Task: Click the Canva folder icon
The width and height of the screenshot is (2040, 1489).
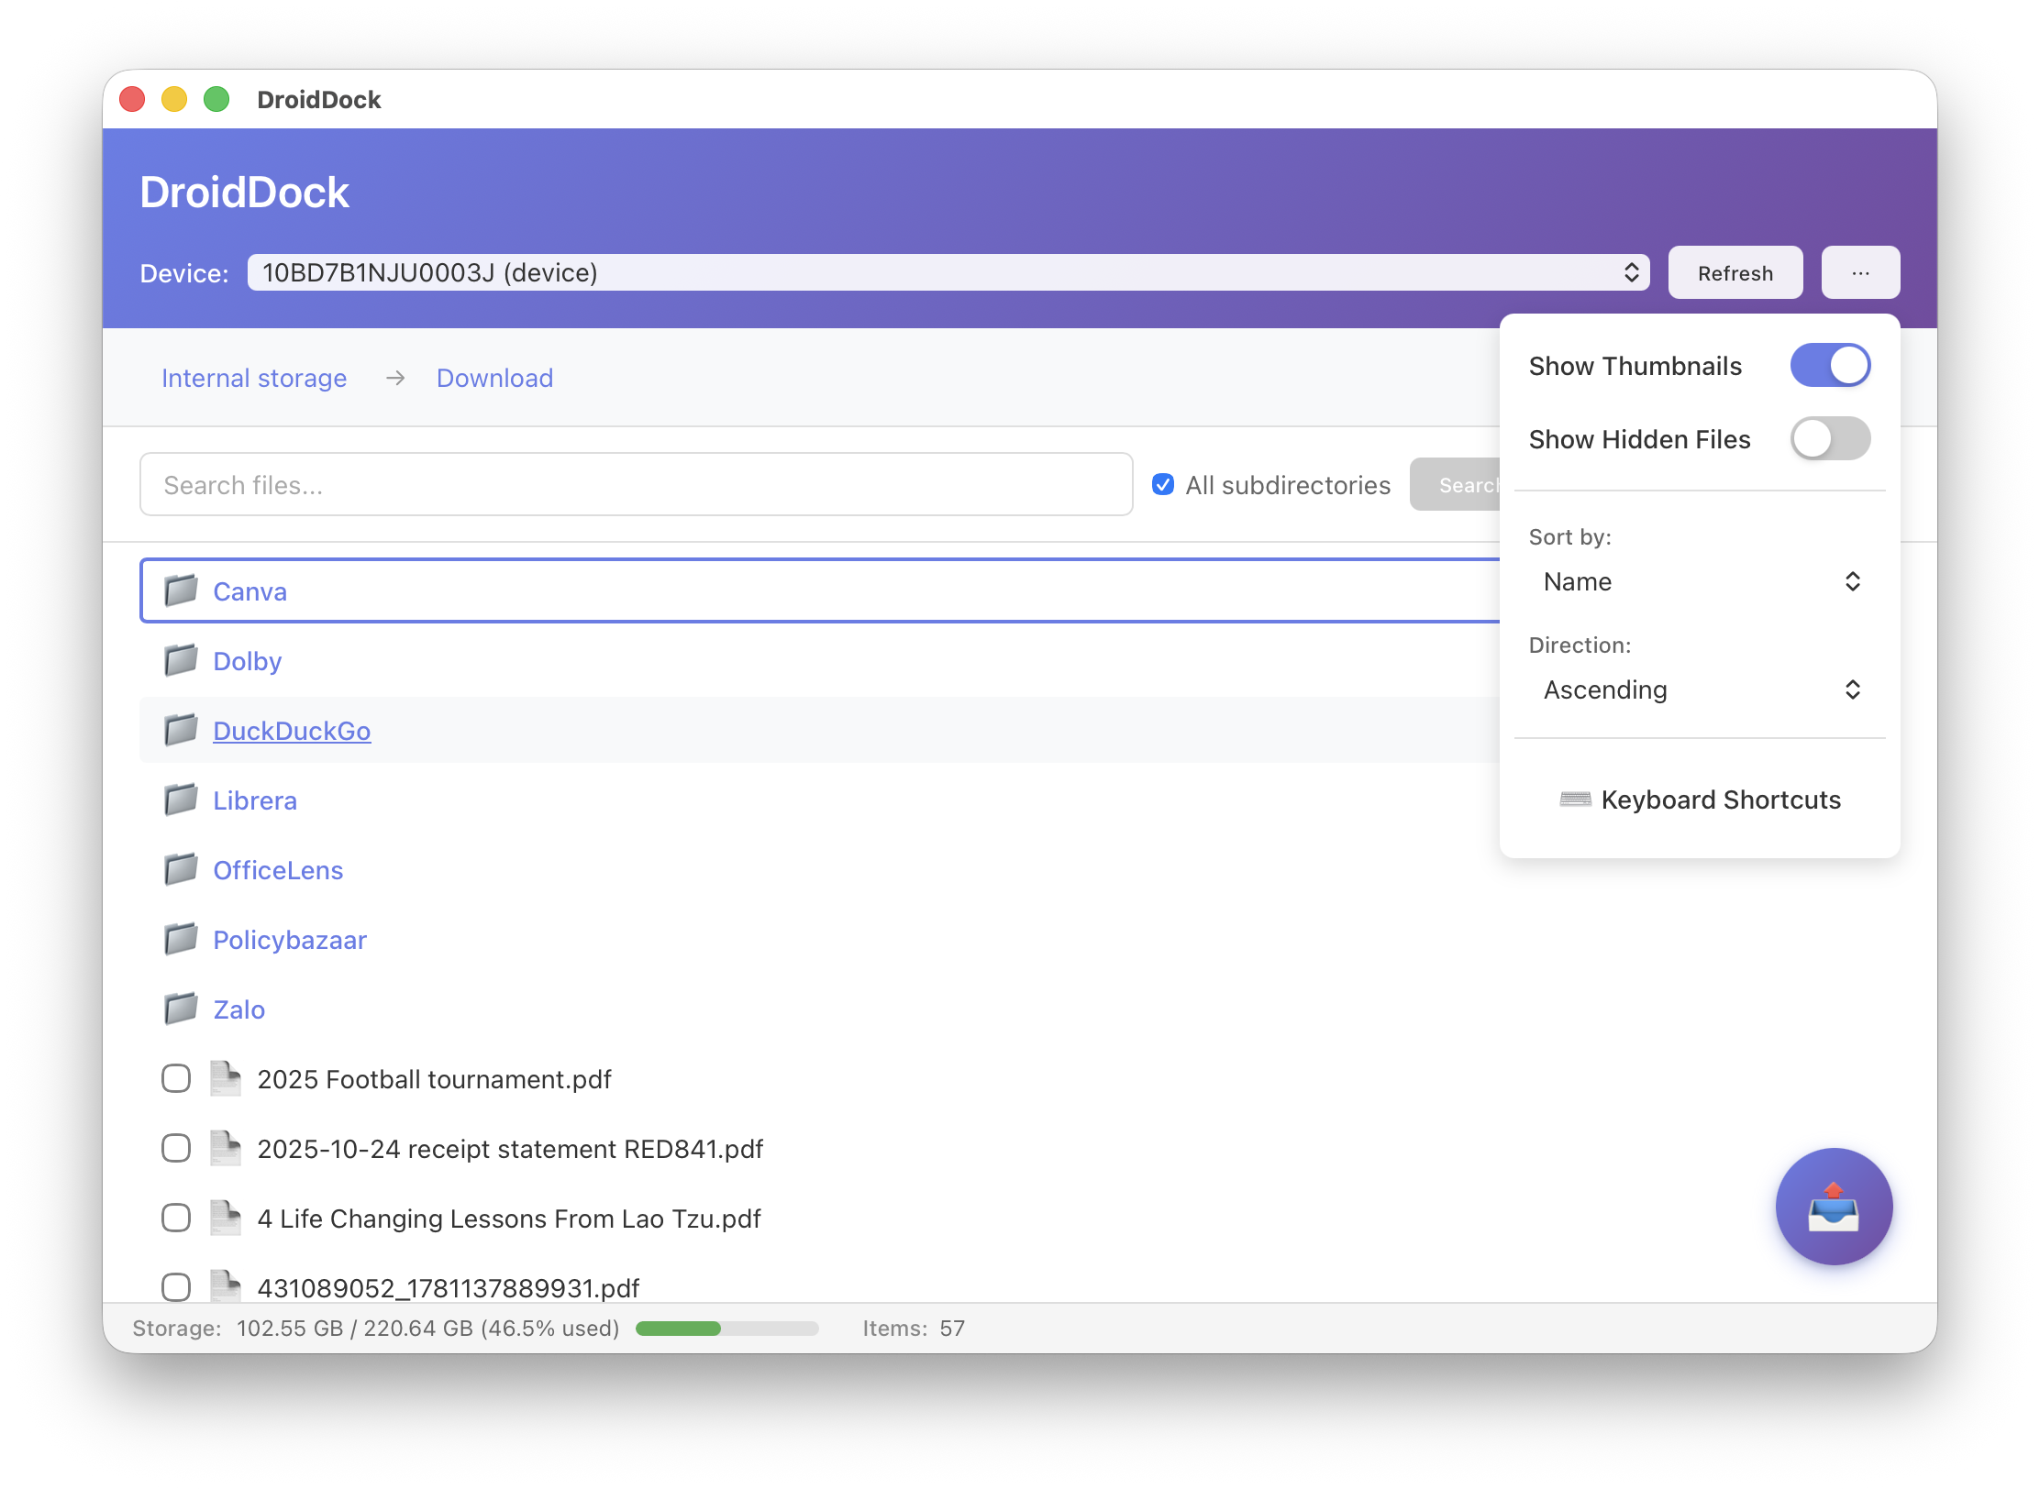Action: pos(181,590)
